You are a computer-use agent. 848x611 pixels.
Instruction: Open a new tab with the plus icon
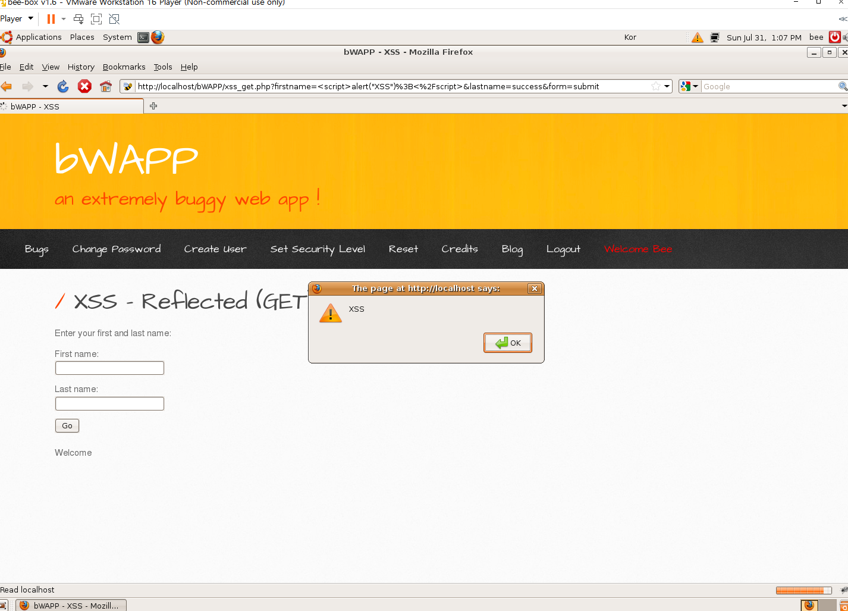(153, 106)
